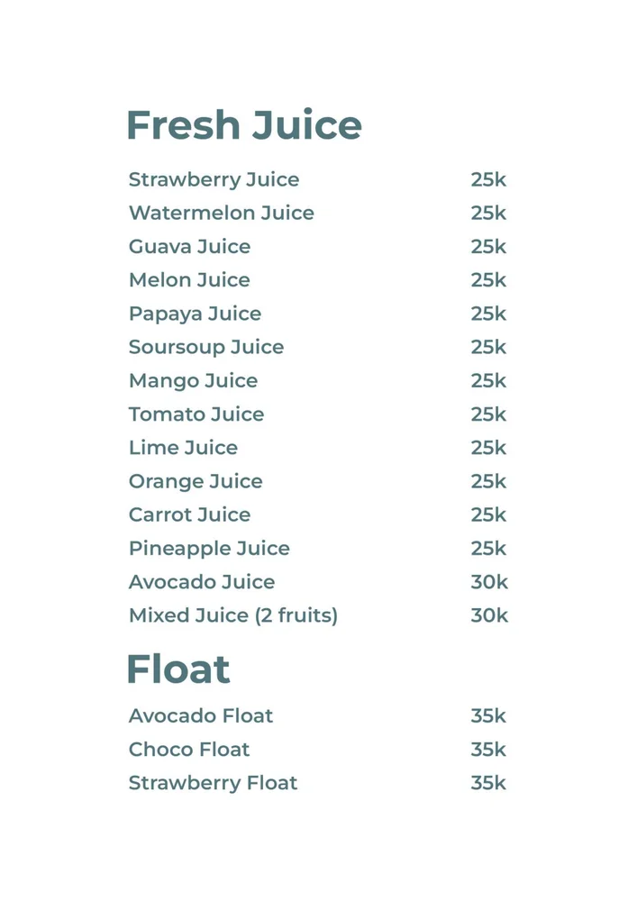
Task: Click the Strawberry Float 35k price
Action: click(488, 783)
